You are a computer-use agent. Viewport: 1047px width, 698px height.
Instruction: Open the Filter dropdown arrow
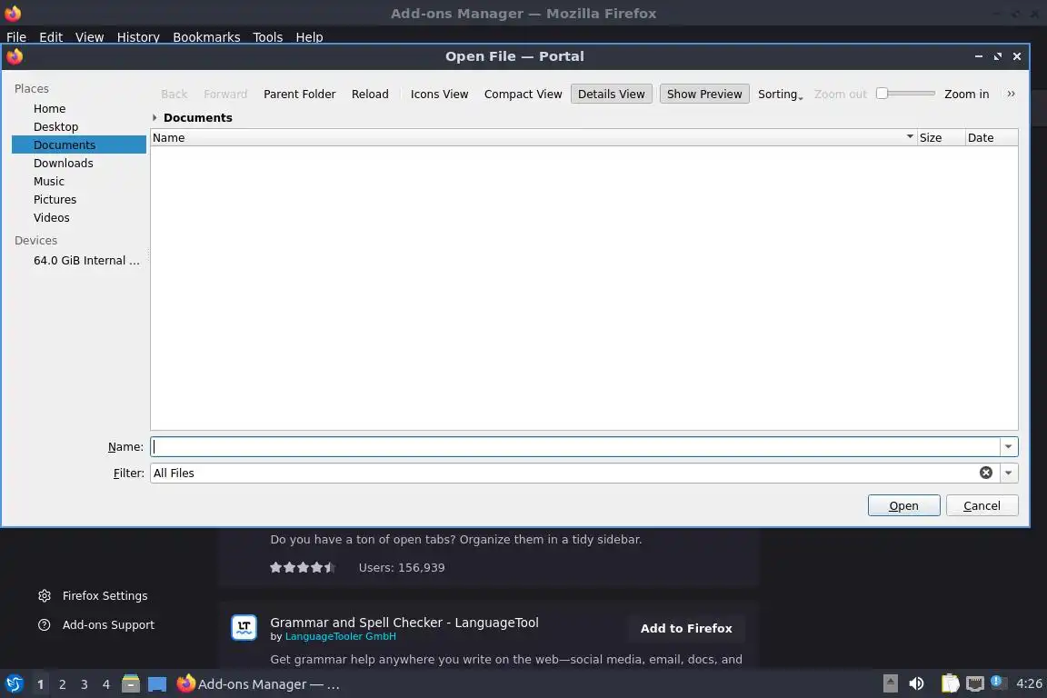point(1008,473)
